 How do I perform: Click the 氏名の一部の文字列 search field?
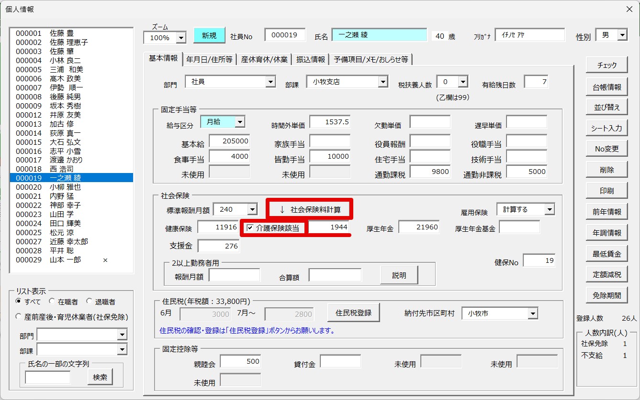pyautogui.click(x=48, y=377)
